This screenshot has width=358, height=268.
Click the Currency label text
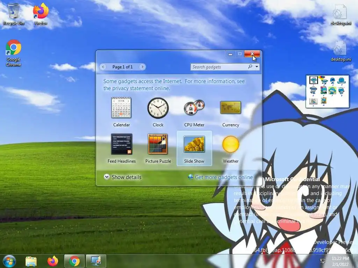coord(231,125)
